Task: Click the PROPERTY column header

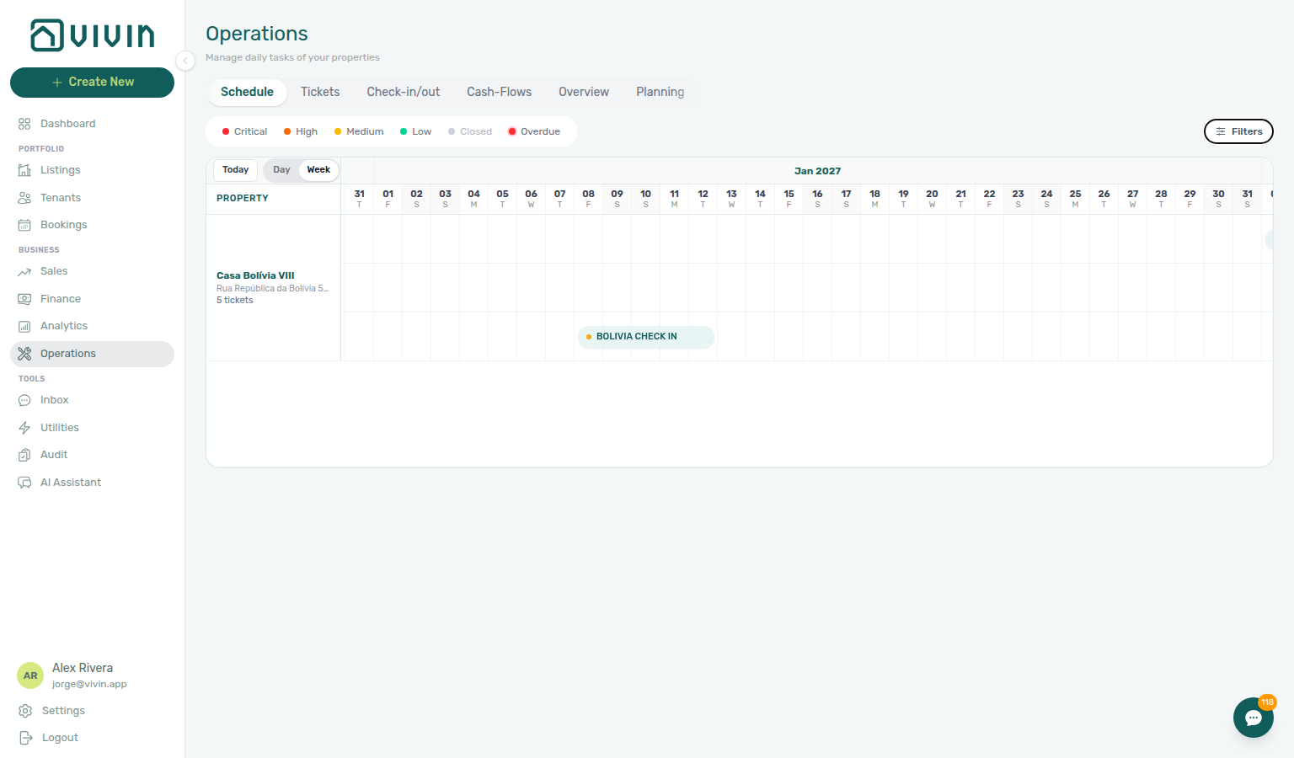Action: click(x=243, y=199)
